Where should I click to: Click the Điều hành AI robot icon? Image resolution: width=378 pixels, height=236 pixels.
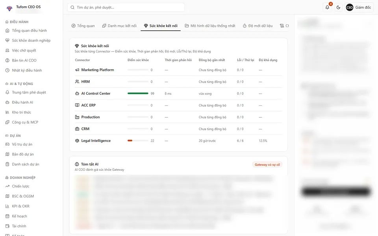tap(7, 102)
